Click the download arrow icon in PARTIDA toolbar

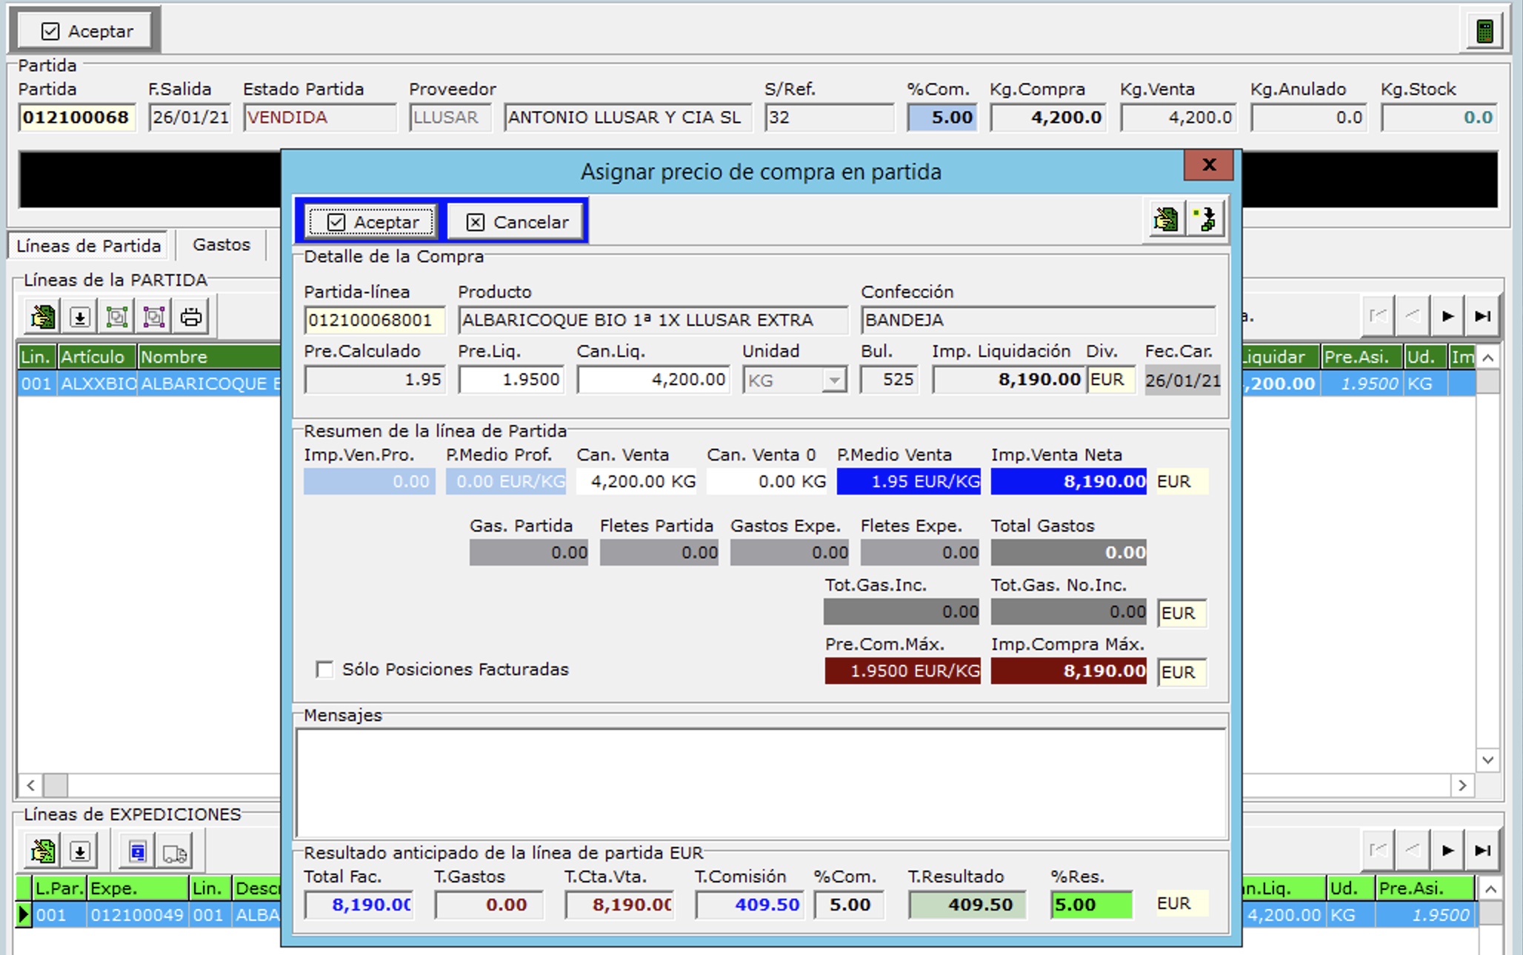tap(80, 317)
